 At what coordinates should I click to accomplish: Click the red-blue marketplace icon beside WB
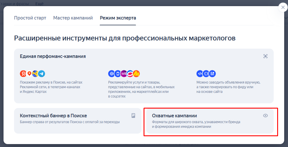point(130,74)
